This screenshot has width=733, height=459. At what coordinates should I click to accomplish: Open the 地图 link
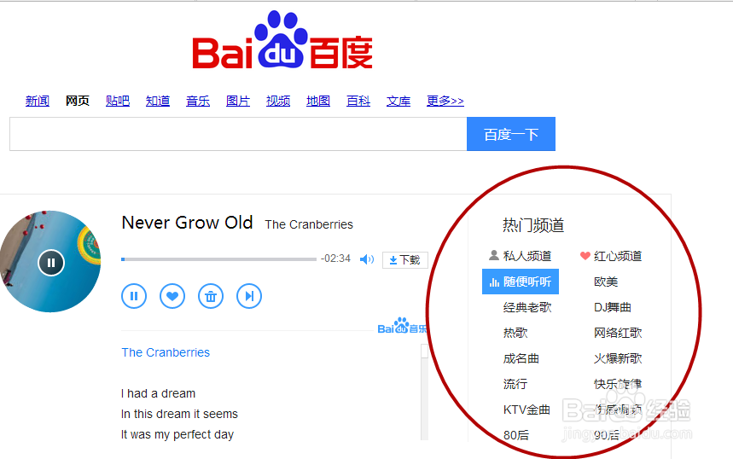[318, 101]
